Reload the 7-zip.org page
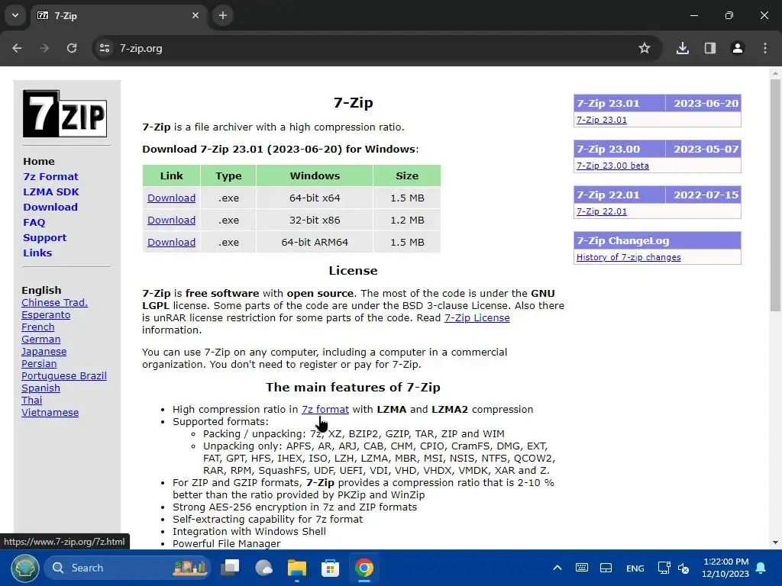Image resolution: width=782 pixels, height=586 pixels. [72, 48]
